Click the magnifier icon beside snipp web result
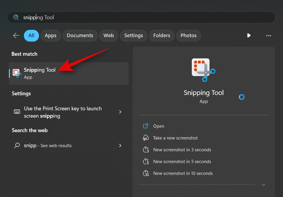 (x=17, y=145)
